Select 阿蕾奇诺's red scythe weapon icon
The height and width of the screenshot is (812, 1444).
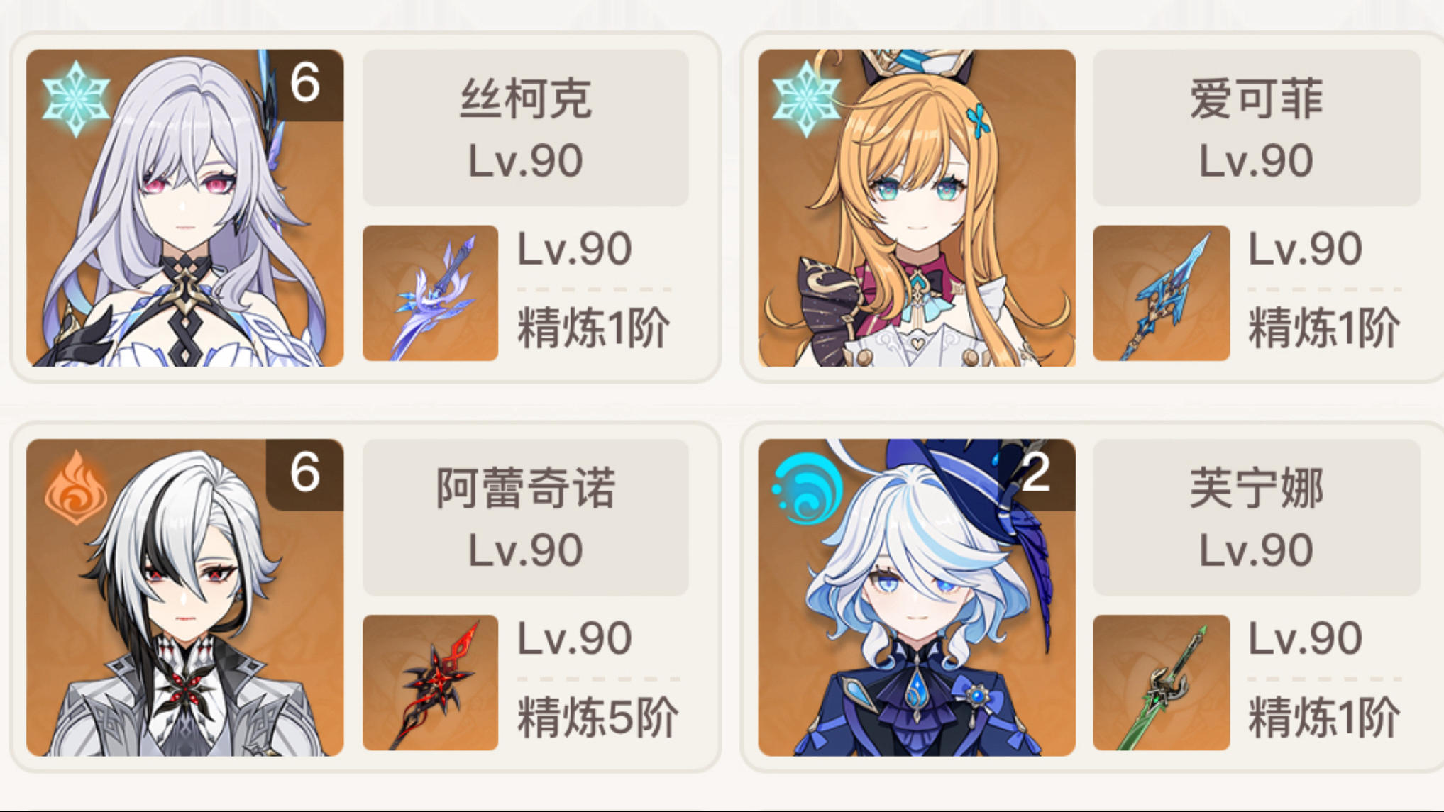(x=430, y=682)
